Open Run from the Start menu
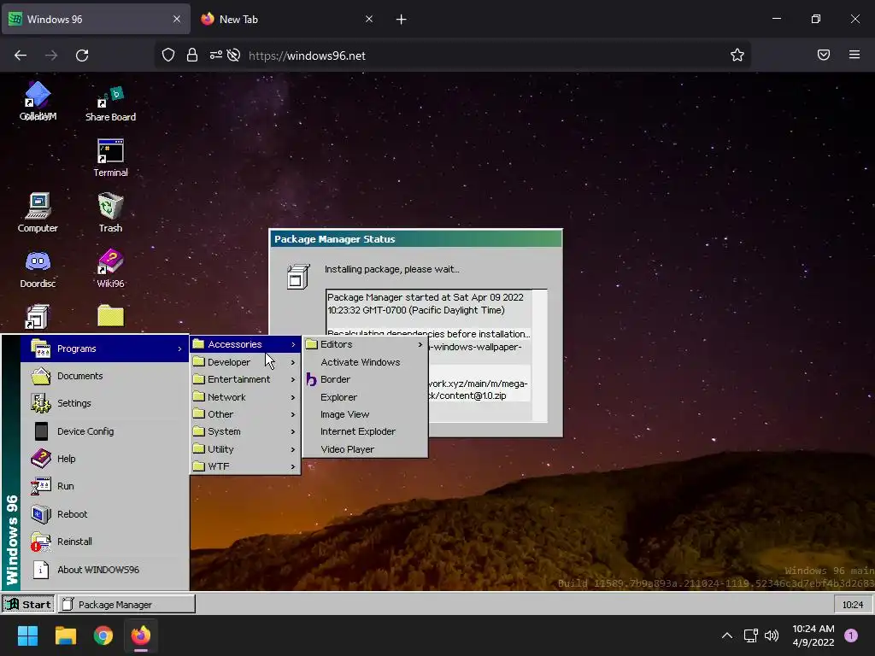This screenshot has width=875, height=656. pos(105,486)
